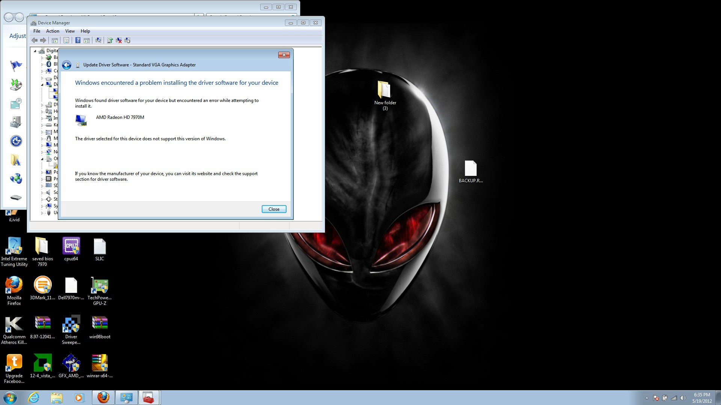Select the SLIC file on desktop
This screenshot has width=721, height=405.
[x=100, y=249]
